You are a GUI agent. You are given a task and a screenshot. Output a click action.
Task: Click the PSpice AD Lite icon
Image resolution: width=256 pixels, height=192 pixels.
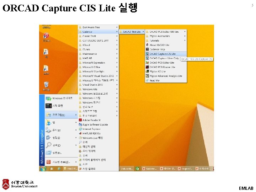147,71
